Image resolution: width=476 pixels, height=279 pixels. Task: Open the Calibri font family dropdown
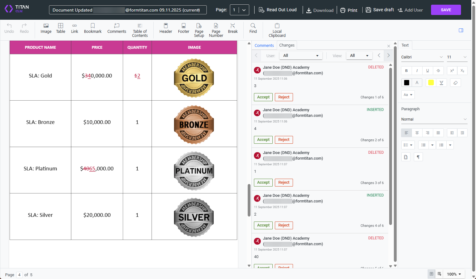(x=422, y=57)
